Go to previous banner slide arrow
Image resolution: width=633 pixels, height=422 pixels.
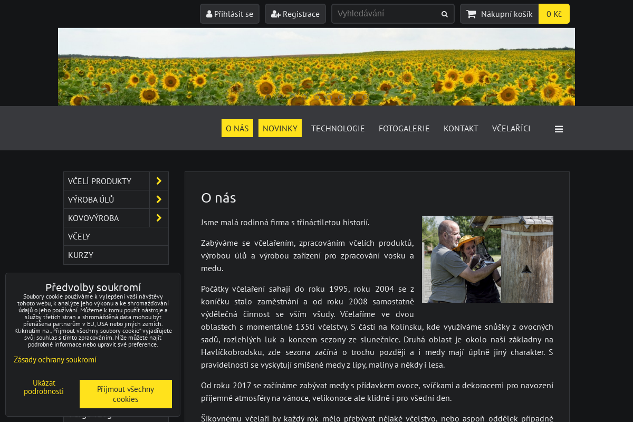click(x=65, y=68)
